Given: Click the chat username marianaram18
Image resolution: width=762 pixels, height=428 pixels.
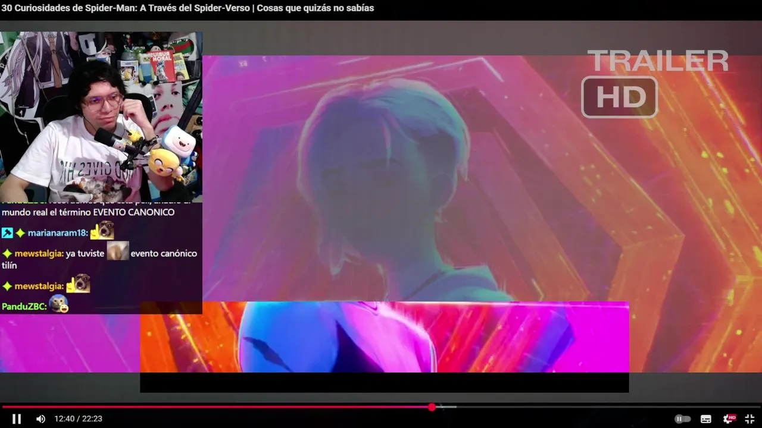Looking at the screenshot, I should click(58, 233).
